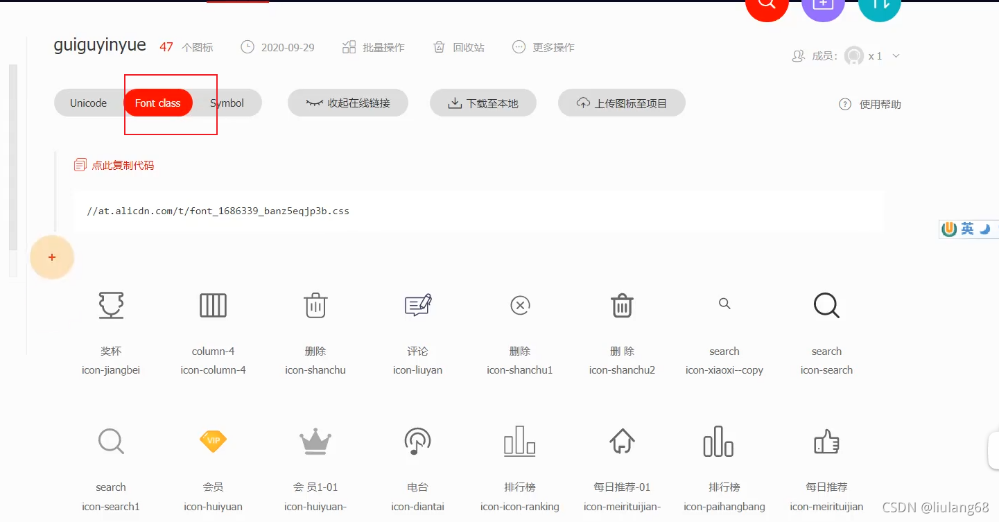Viewport: 999px width, 522px height.
Task: Click the bar chart icon icon-paihangbang
Action: click(718, 441)
